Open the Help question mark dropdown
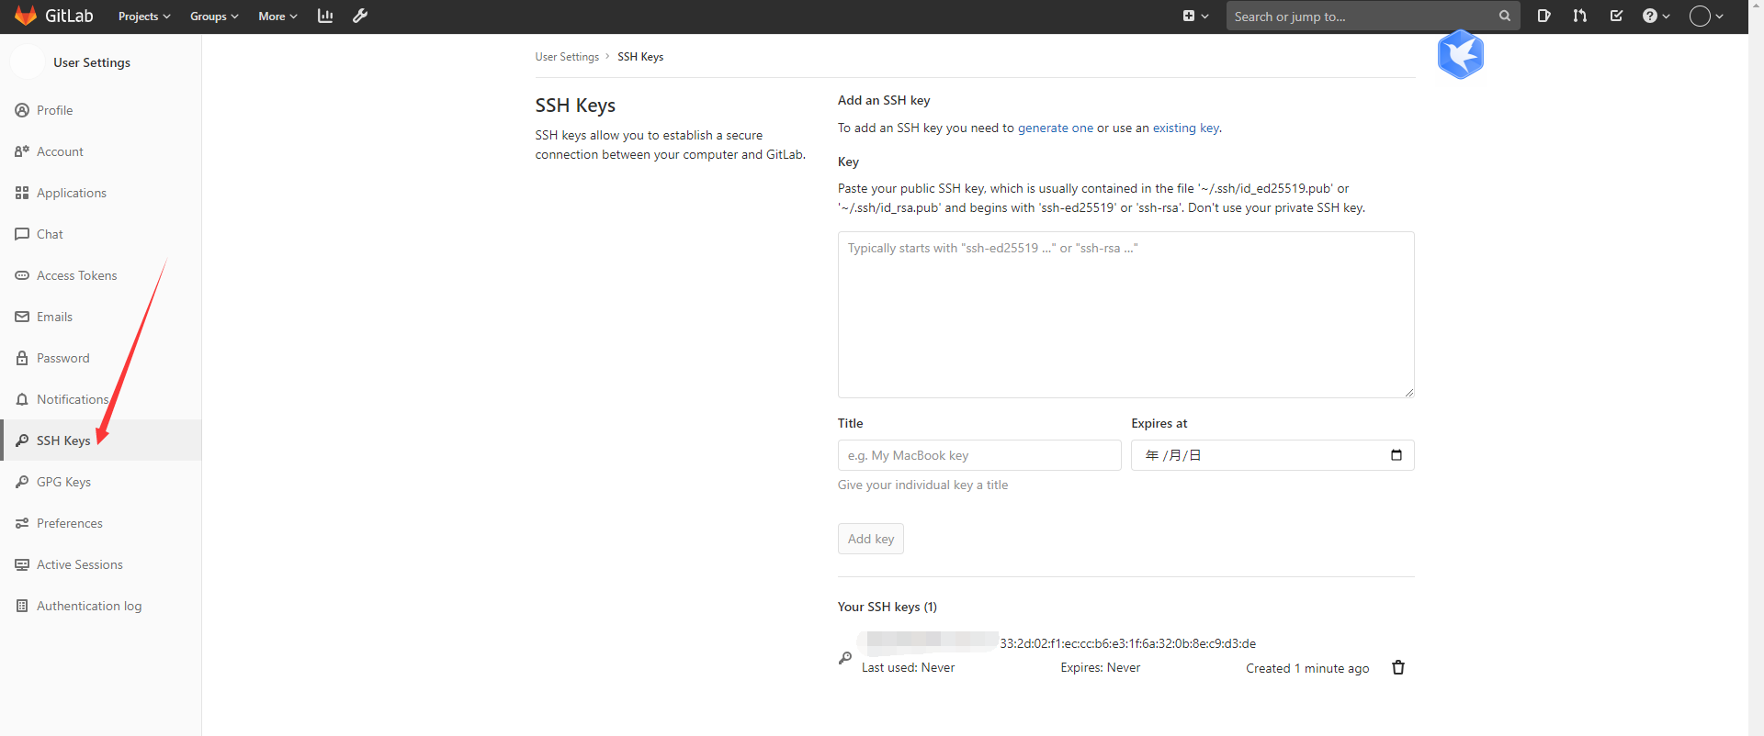Screen dimensions: 1764x736 (x=1656, y=16)
